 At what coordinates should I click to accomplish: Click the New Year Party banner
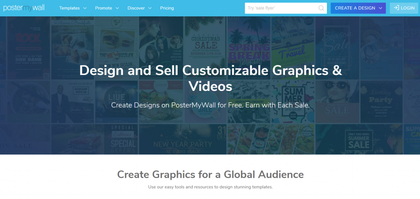pos(183,139)
